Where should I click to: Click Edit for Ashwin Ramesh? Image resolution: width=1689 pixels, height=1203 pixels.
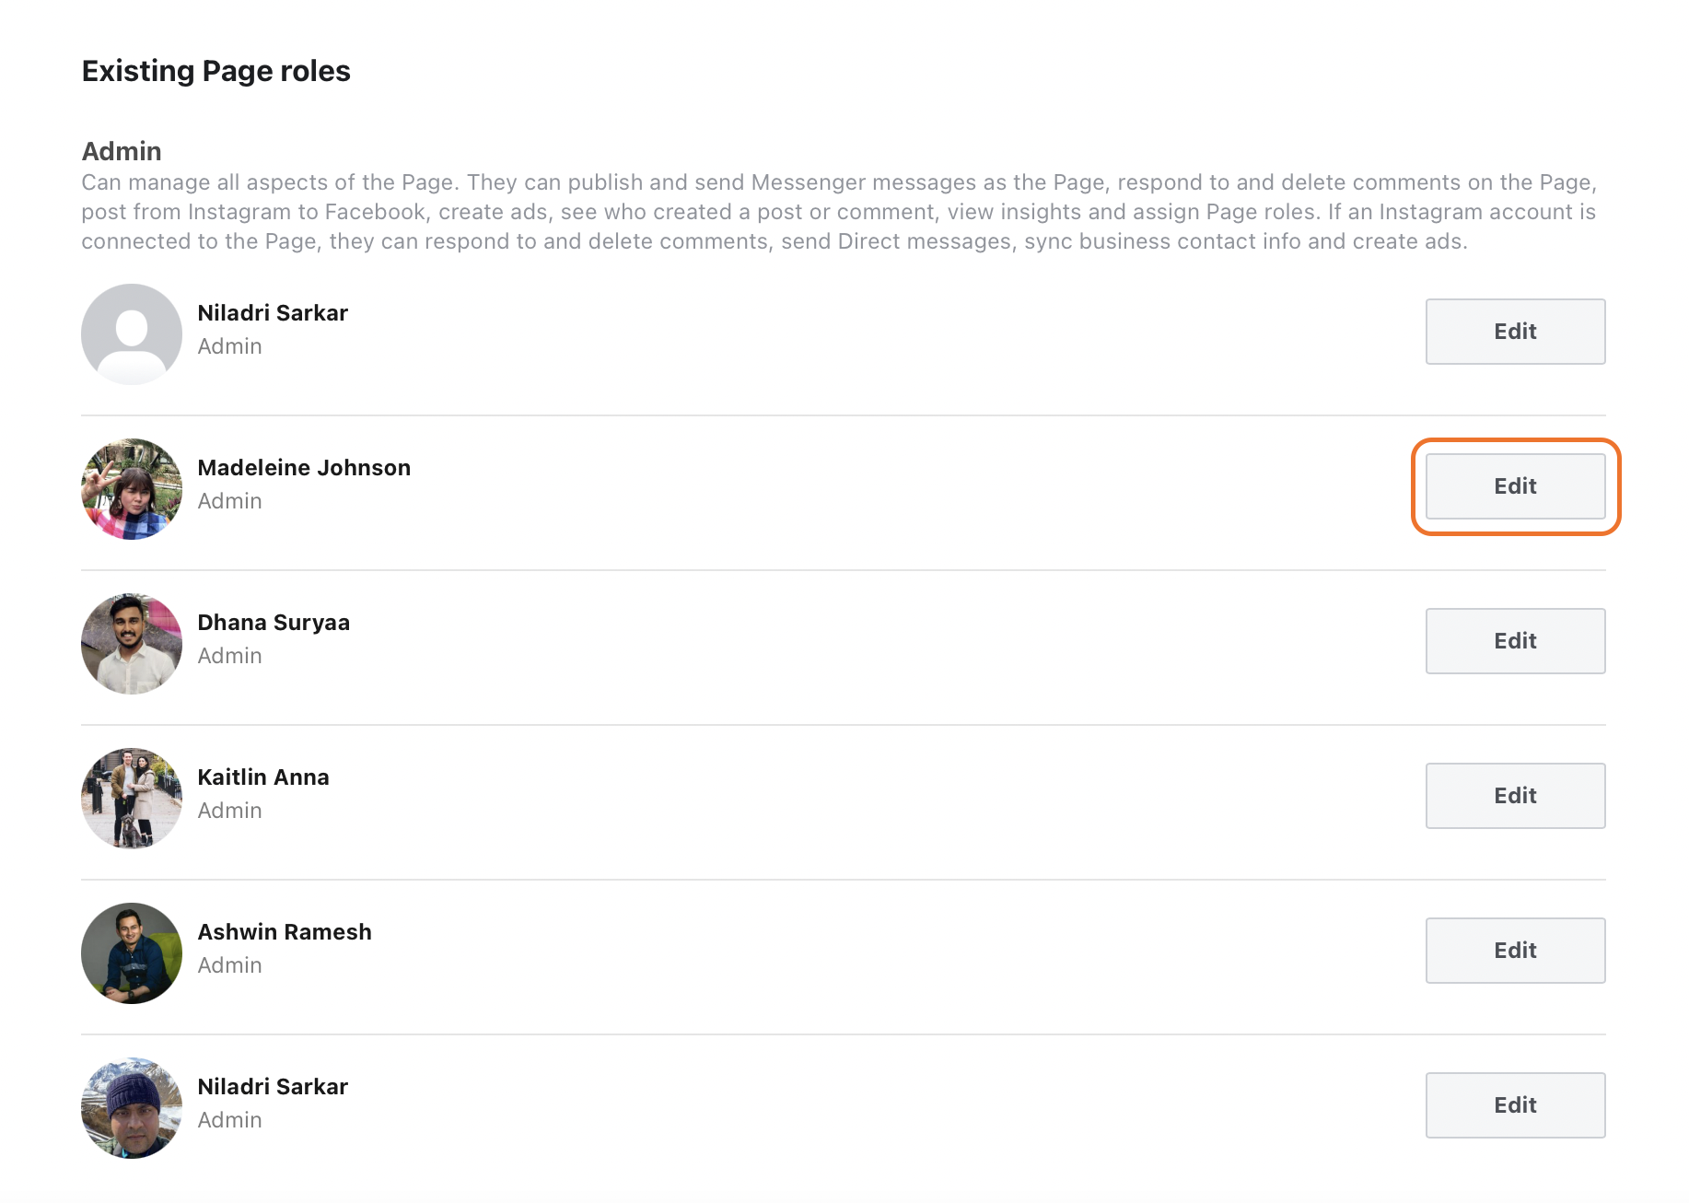click(1514, 950)
